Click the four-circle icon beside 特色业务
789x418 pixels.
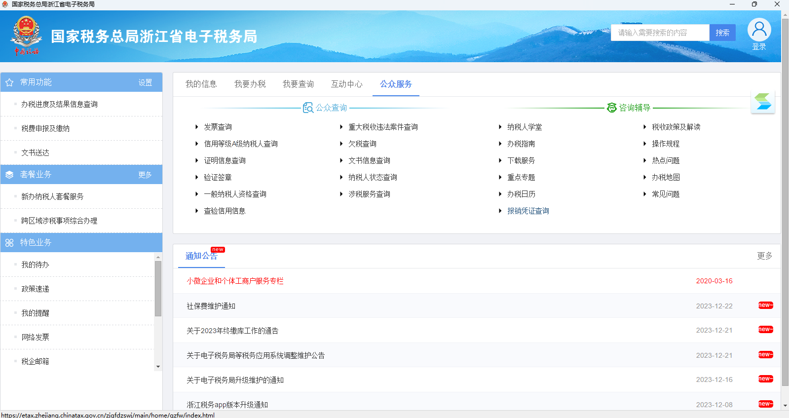[9, 243]
